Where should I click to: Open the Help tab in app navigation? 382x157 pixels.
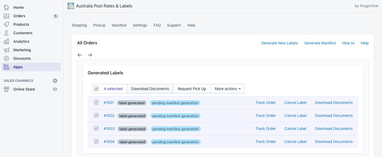191,25
